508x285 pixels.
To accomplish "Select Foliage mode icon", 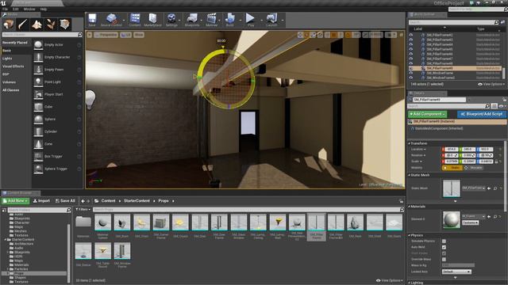I will tap(51, 25).
